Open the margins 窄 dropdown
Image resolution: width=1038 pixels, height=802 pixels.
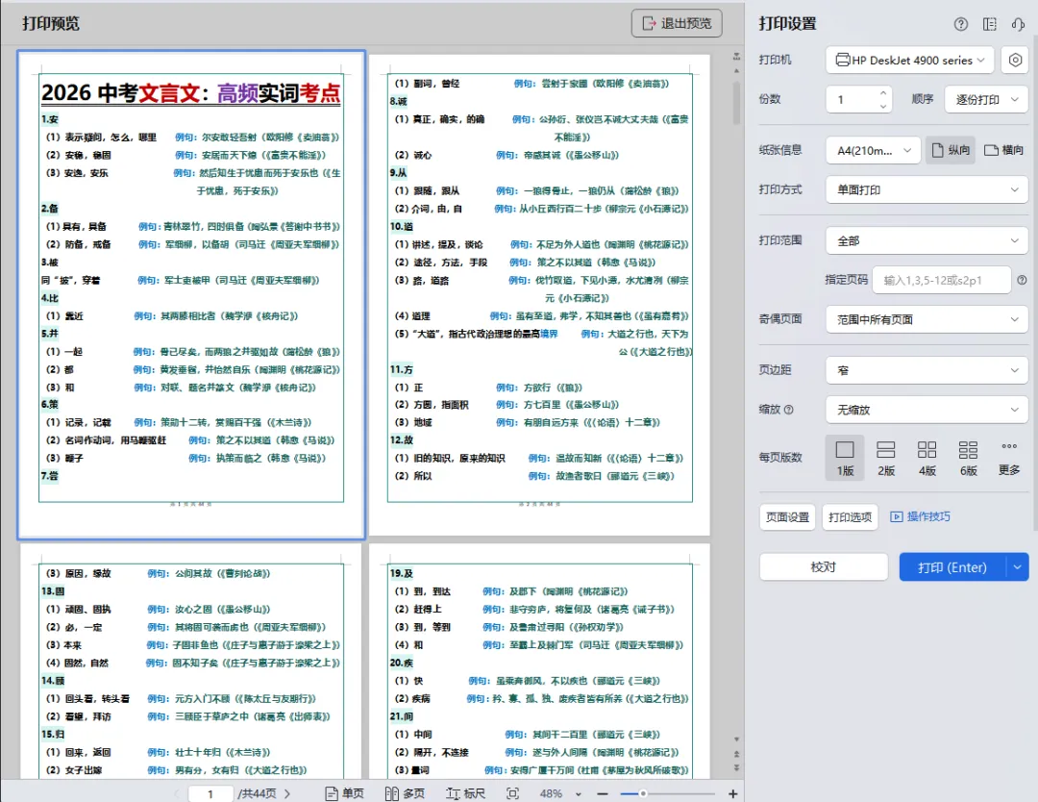click(927, 370)
